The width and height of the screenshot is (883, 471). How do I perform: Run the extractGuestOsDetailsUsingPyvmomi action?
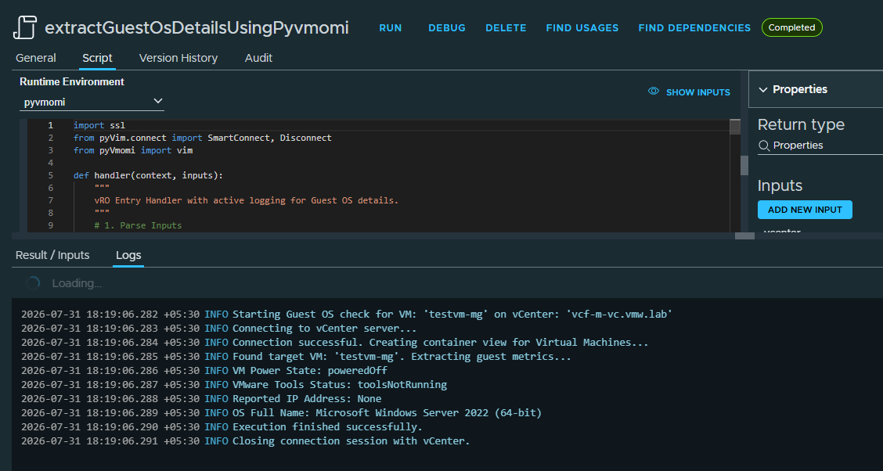tap(391, 28)
